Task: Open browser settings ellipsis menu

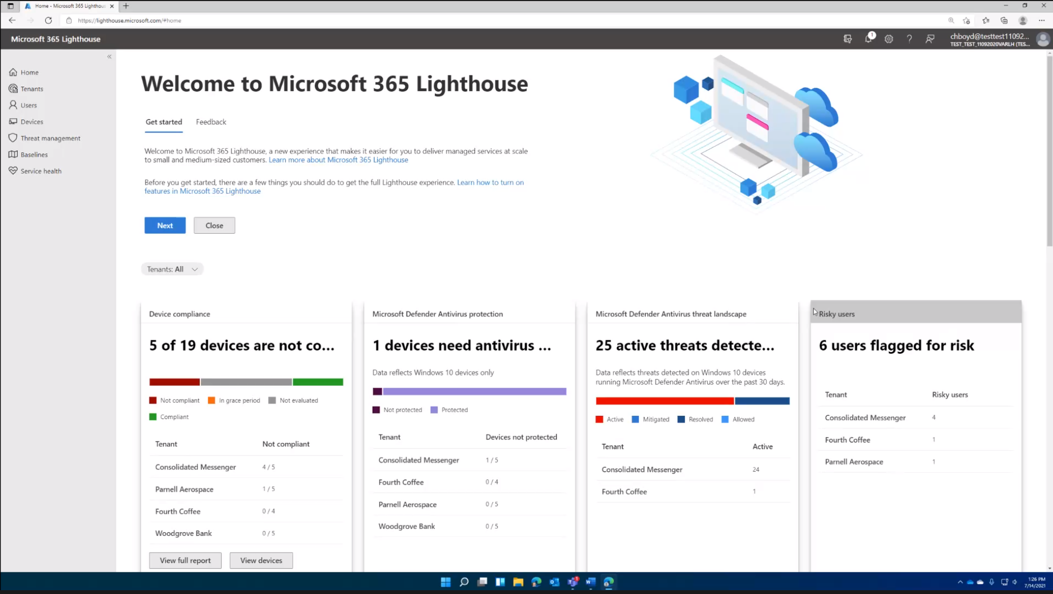Action: (1041, 20)
